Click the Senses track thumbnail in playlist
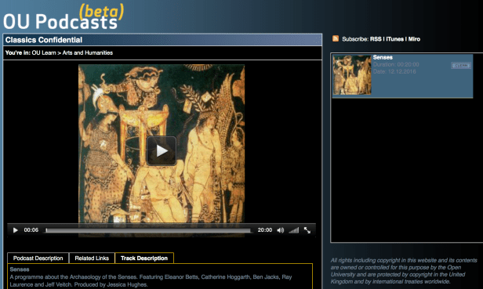Viewport: 483px width, 289px height. pyautogui.click(x=352, y=74)
